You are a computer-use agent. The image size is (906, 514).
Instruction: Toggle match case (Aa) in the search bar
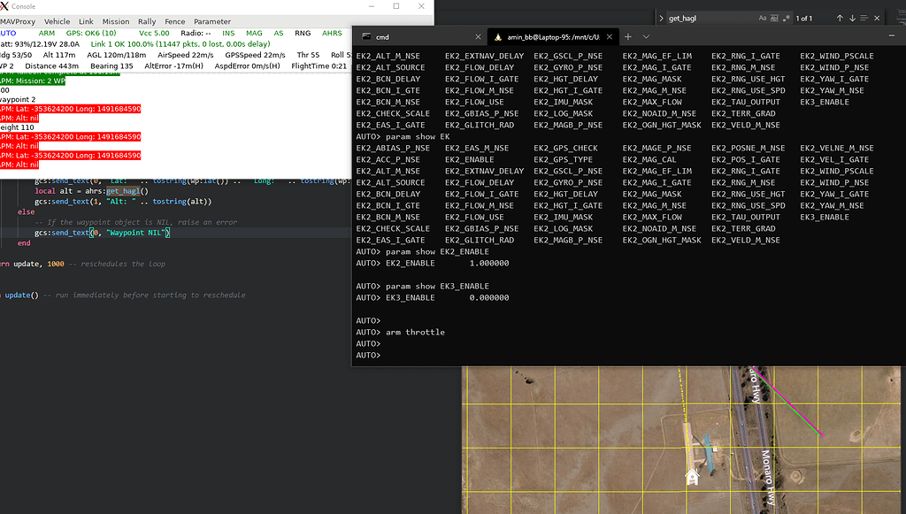click(762, 18)
